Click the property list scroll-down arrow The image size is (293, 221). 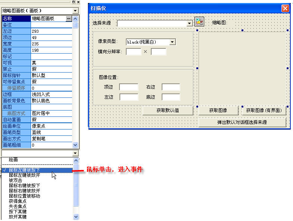[75, 145]
